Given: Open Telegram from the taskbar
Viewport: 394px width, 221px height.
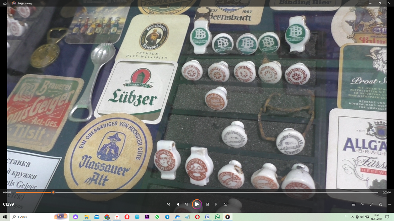Looking at the screenshot, I should 167,217.
